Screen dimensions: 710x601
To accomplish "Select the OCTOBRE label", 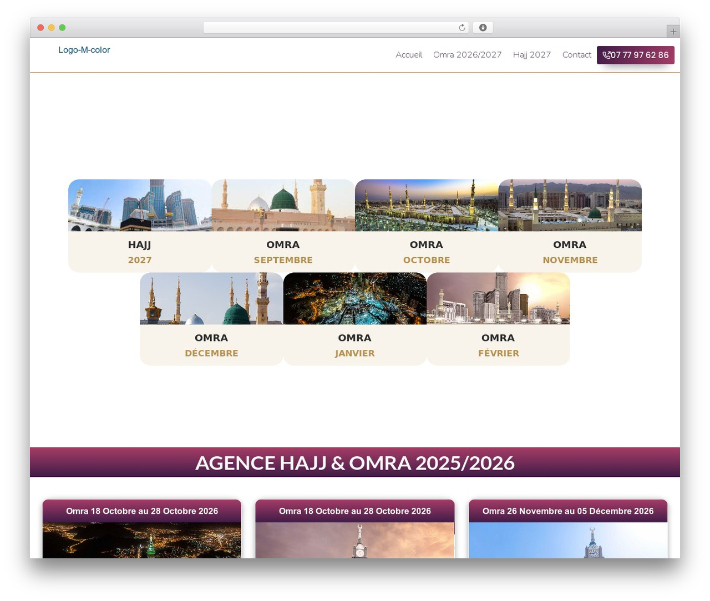I will pos(427,260).
